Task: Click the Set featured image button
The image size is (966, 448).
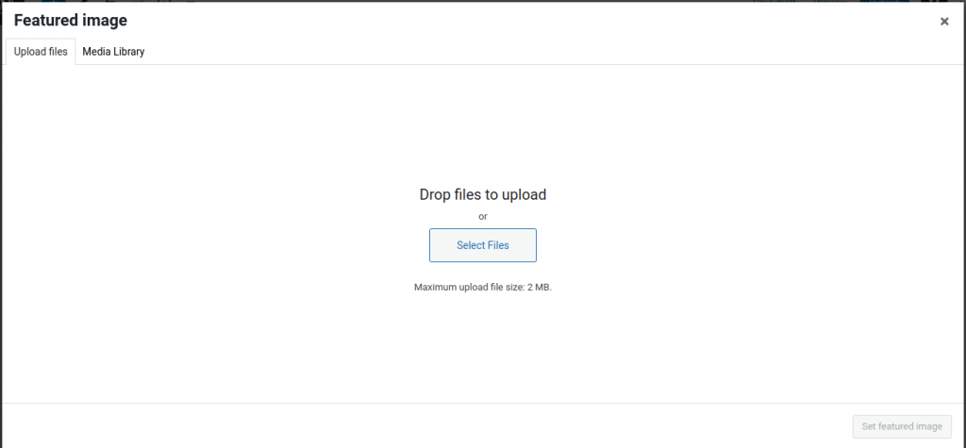Action: pyautogui.click(x=902, y=426)
